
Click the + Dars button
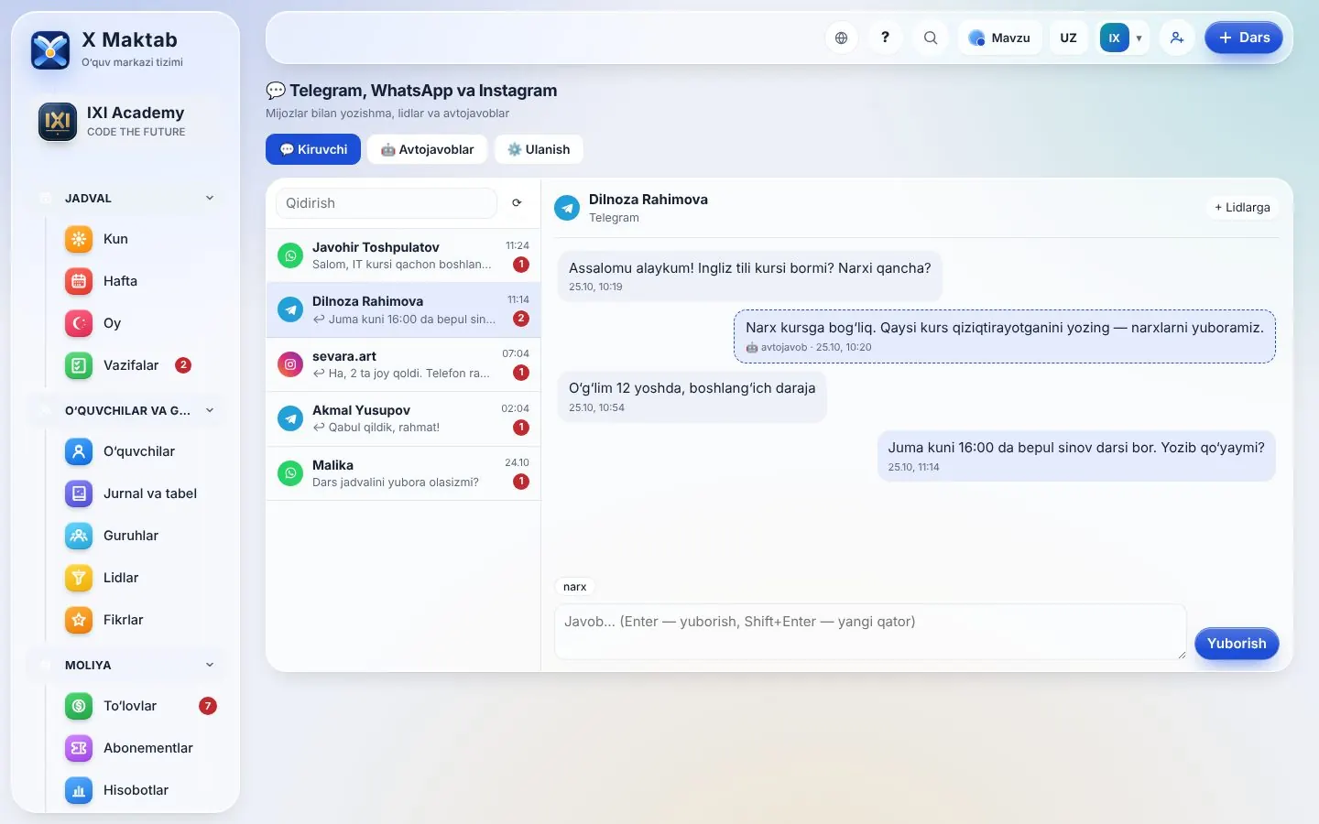1243,38
